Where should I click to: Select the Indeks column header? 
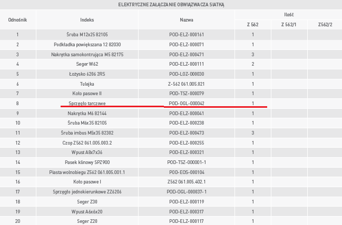[87, 19]
